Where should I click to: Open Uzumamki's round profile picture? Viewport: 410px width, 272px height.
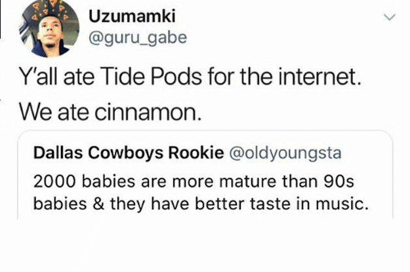[x=49, y=28]
